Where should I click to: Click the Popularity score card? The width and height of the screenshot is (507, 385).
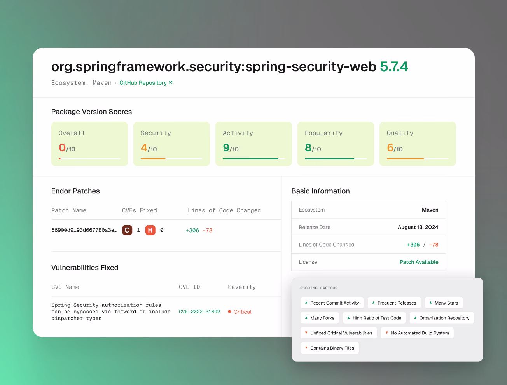pyautogui.click(x=336, y=144)
